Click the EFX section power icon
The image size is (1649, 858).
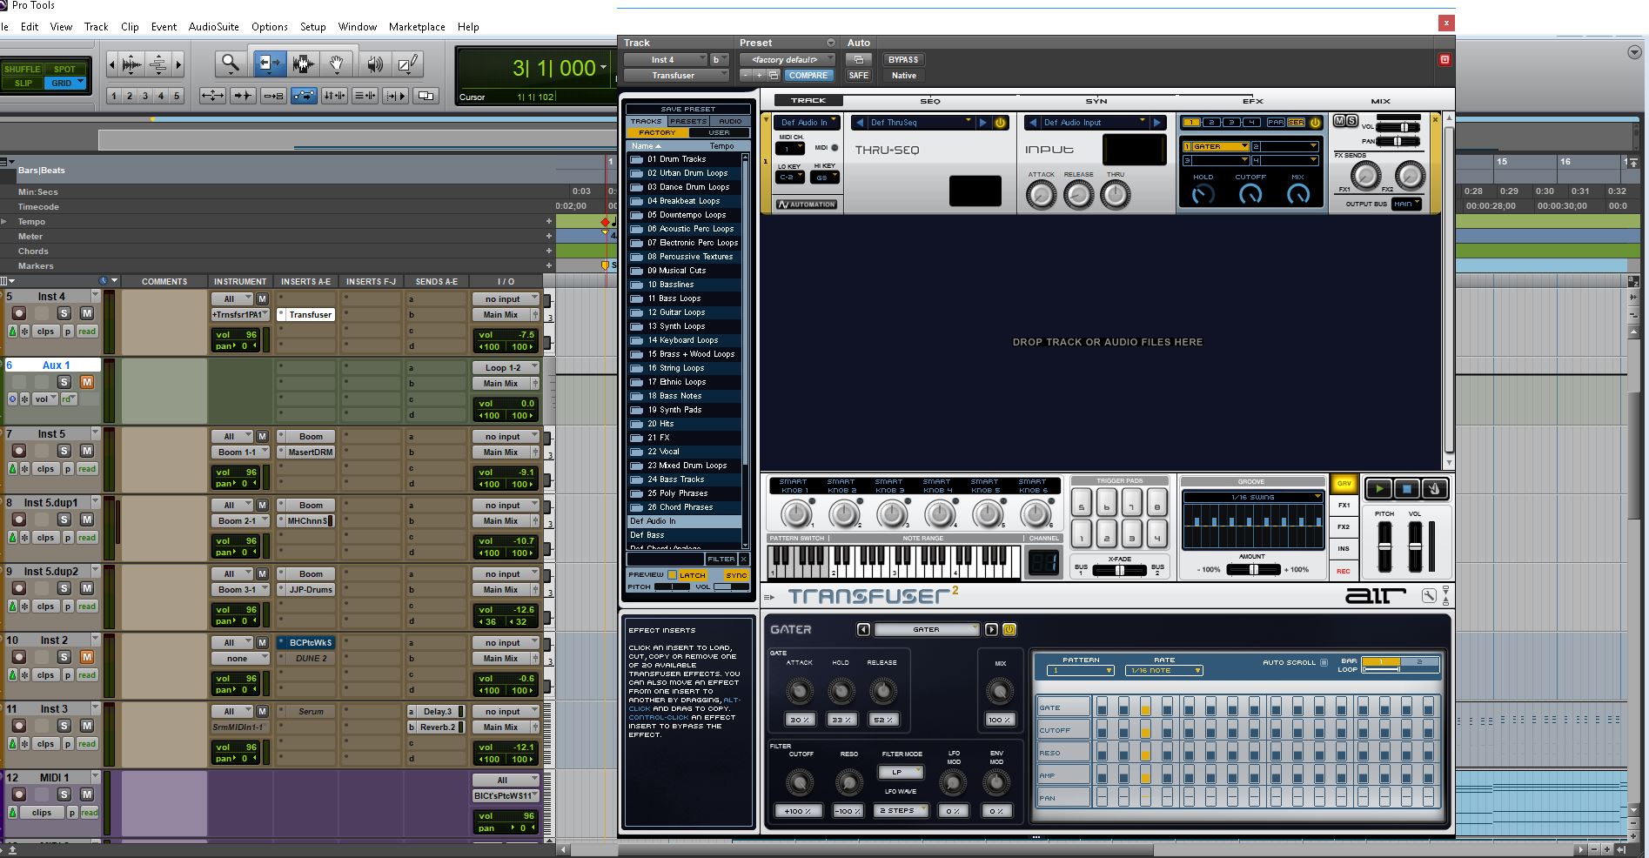(1315, 123)
